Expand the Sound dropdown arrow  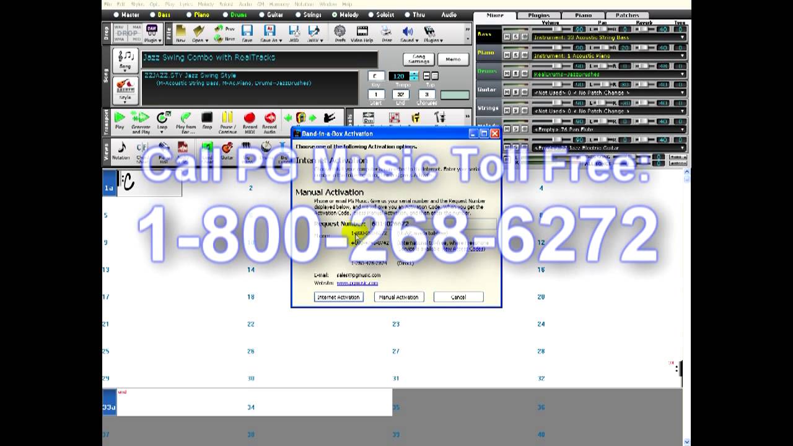416,41
